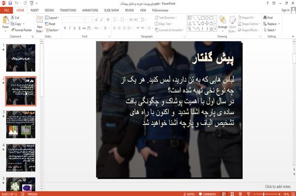Viewport: 296px width, 196px height.
Task: Toggle Bullets list button
Action: [x=115, y=20]
